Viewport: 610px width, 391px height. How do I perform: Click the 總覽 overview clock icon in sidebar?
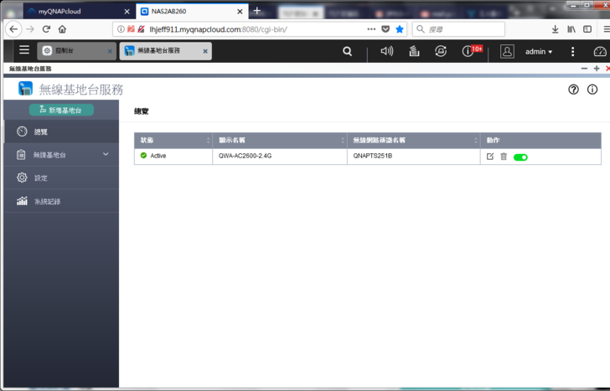(22, 131)
